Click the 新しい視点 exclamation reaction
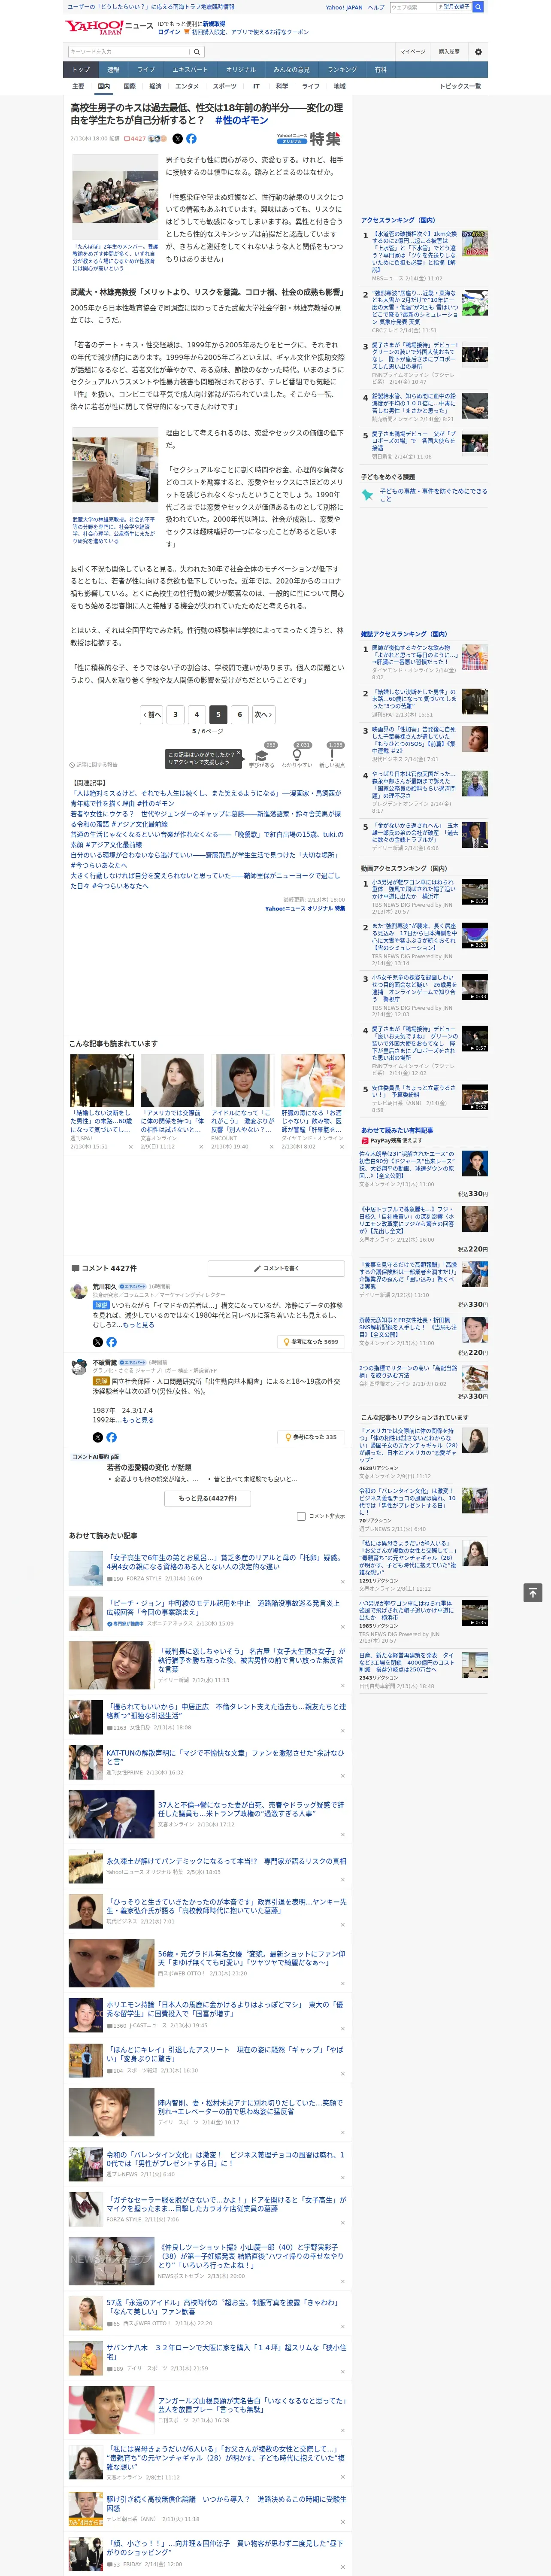 pos(332,757)
